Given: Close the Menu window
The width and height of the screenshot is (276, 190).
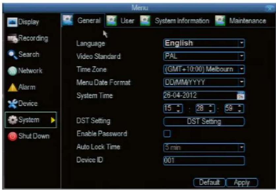Looking at the screenshot, I should [x=269, y=8].
